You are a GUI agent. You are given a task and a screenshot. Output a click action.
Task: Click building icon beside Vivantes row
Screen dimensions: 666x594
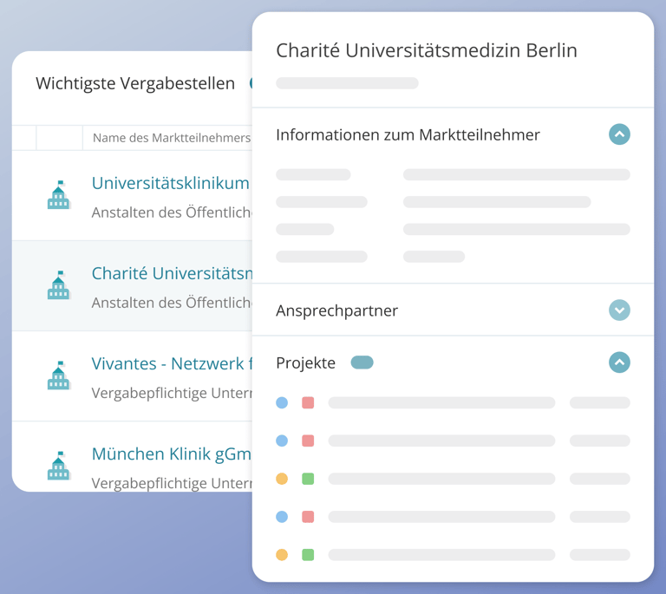pyautogui.click(x=59, y=375)
